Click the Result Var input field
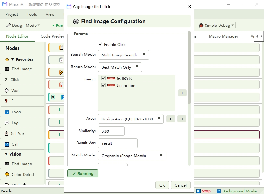The width and height of the screenshot is (264, 194). 118,143
